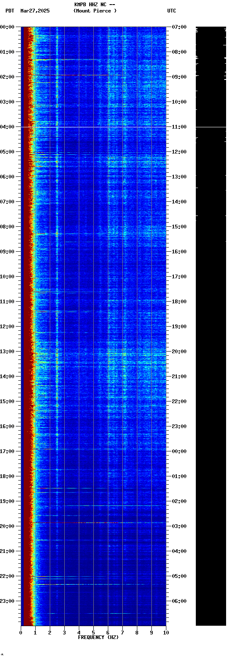Click the 'Mar27,2025' date label

pyautogui.click(x=35, y=11)
